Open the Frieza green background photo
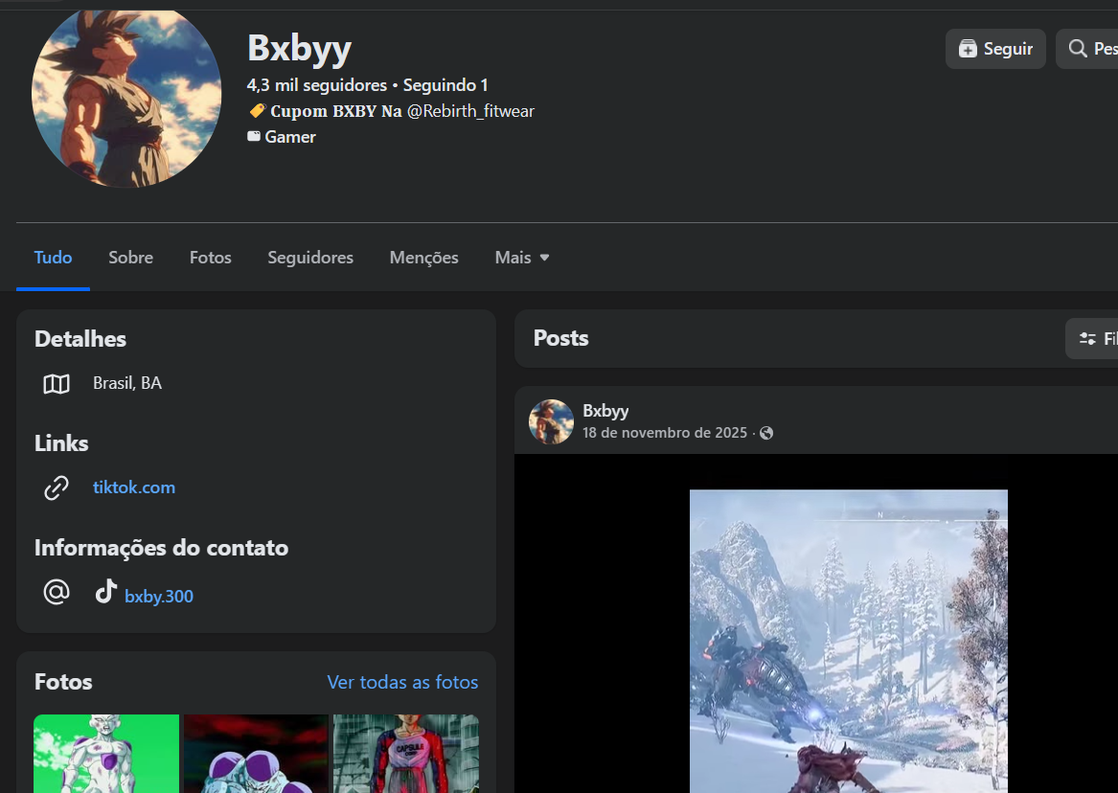Viewport: 1118px width, 793px height. coord(106,754)
